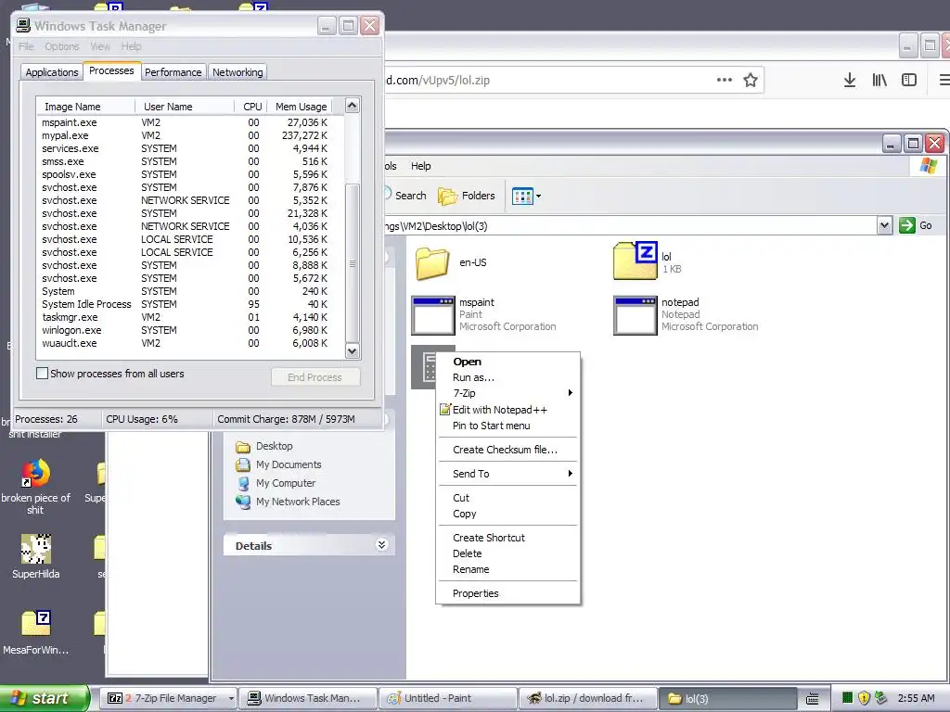Open the en-US folder icon
Image resolution: width=950 pixels, height=712 pixels.
(x=432, y=263)
